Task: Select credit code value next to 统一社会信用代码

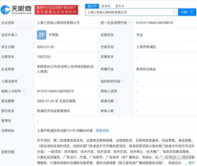Action: (155, 23)
